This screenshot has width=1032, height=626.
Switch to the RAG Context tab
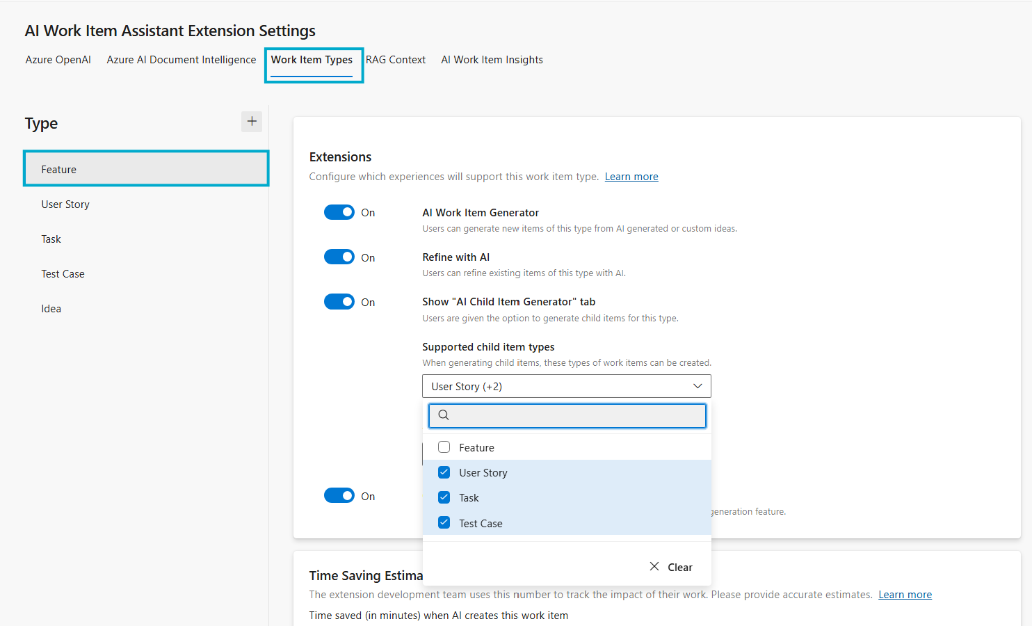pos(396,59)
